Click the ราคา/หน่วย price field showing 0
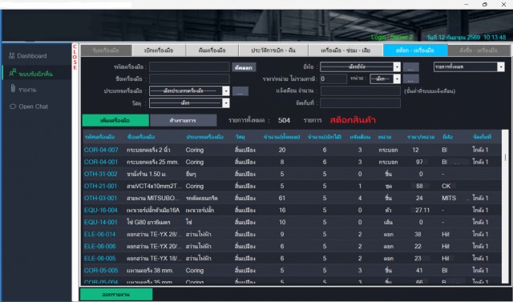Viewport: 513px width, 302px height. [x=333, y=79]
